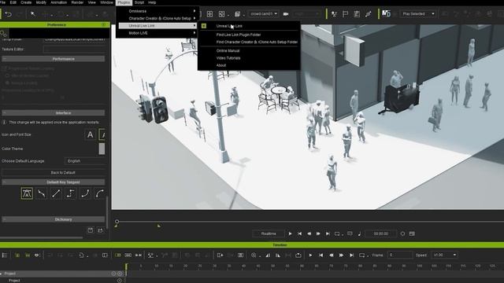Click the Color Theme swatch
The width and height of the screenshot is (504, 283).
point(102,149)
